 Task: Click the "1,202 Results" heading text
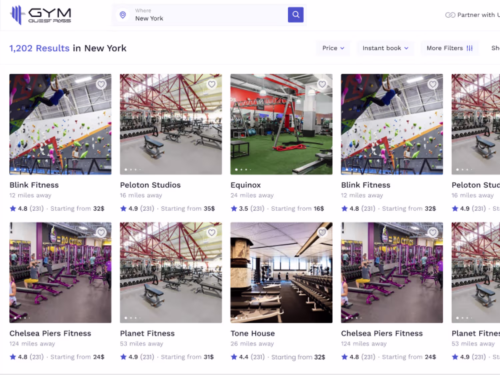click(39, 48)
